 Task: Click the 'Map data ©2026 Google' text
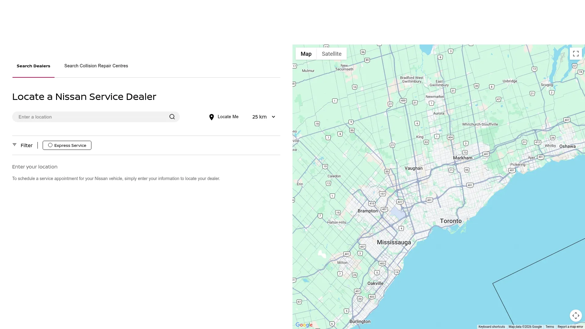pyautogui.click(x=525, y=327)
